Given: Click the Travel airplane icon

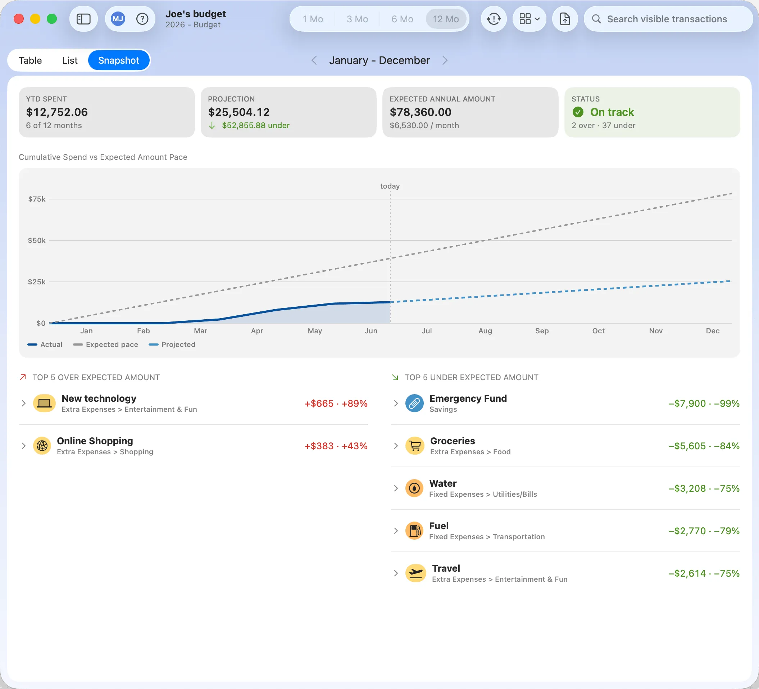Looking at the screenshot, I should (415, 573).
